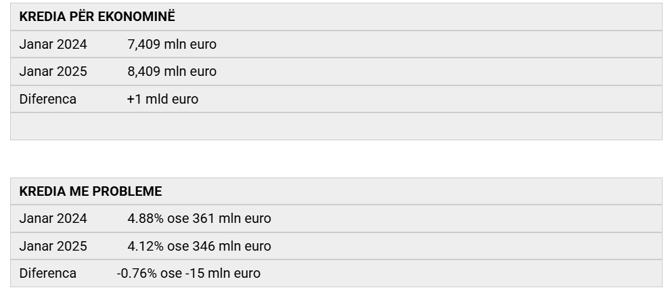This screenshot has width=668, height=292.
Task: Click the word PROBLEME in second header
Action: click(x=127, y=192)
